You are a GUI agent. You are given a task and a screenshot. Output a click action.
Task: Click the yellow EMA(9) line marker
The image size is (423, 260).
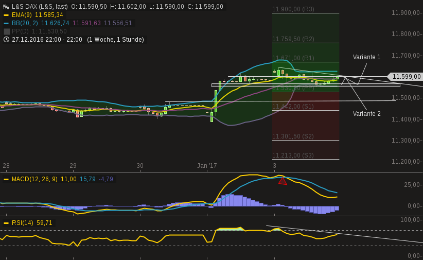pos(6,15)
